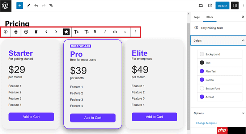
Task: Open the block inserter plus button
Action: coord(20,6)
